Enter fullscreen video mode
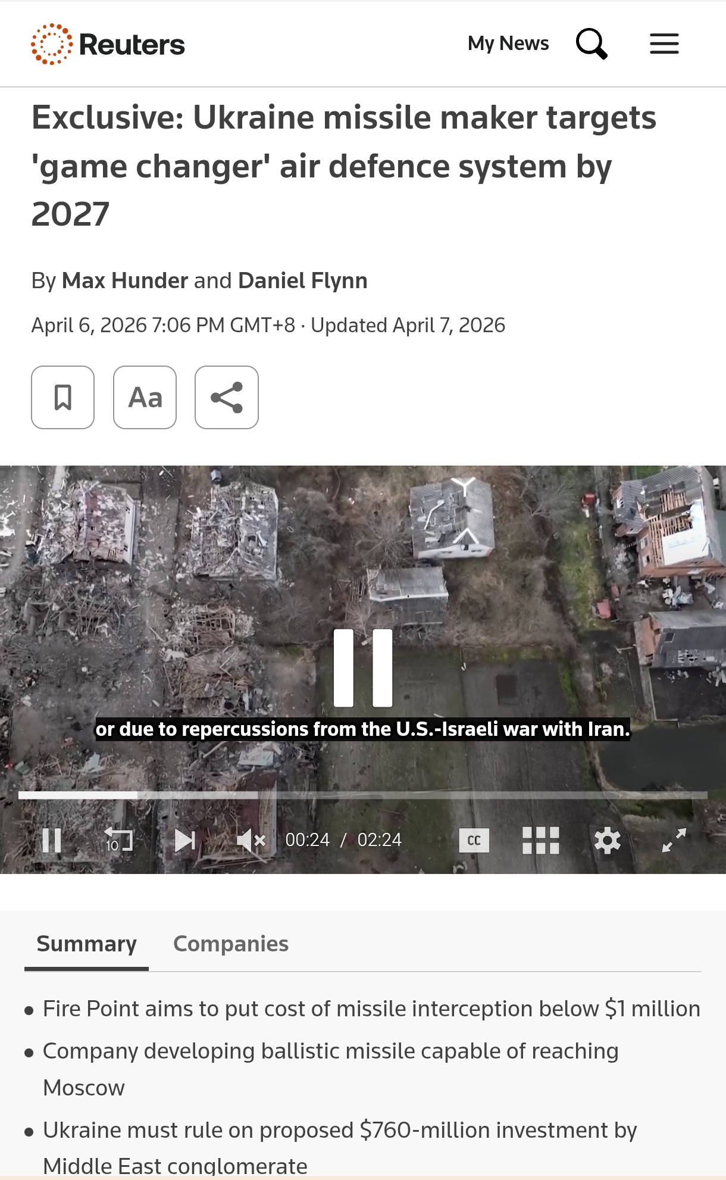The height and width of the screenshot is (1180, 726). [x=674, y=840]
